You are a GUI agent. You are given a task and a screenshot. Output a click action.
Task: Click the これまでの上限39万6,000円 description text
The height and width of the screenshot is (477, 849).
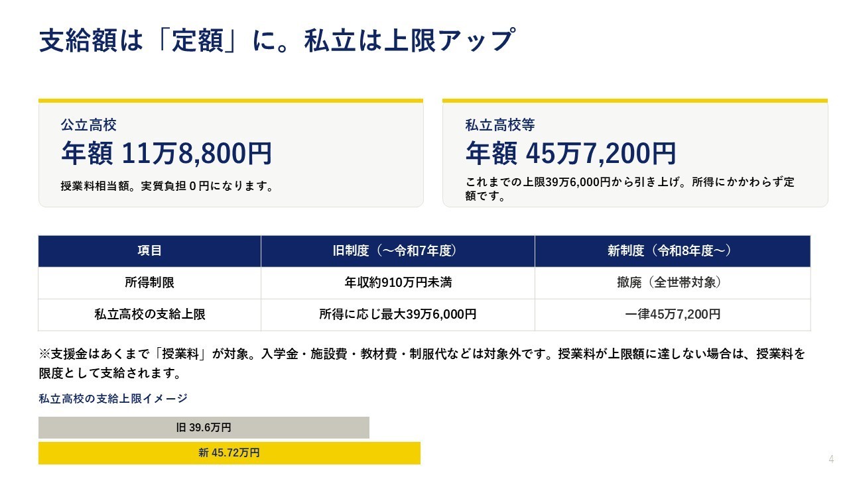[x=630, y=189]
